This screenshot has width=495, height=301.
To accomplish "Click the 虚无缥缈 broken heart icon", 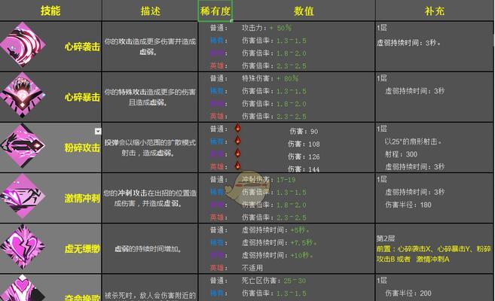I will tap(23, 247).
